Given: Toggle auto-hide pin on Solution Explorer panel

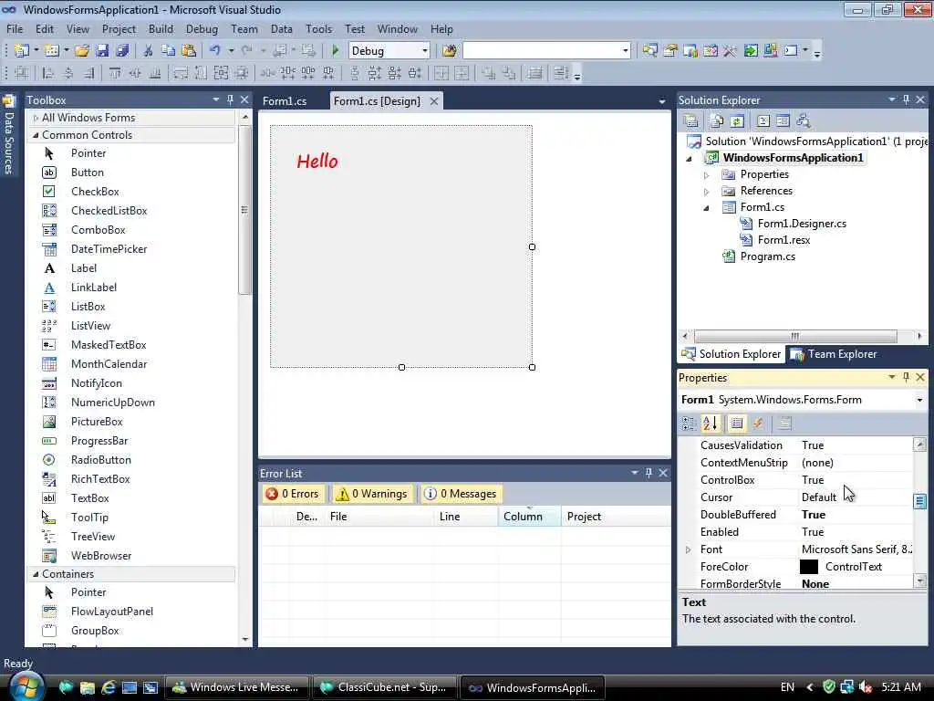Looking at the screenshot, I should [906, 99].
